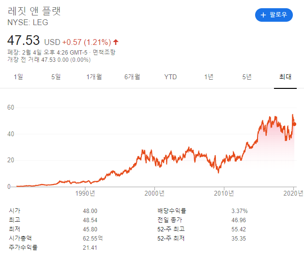Click the 2000년 axis label

154,193
